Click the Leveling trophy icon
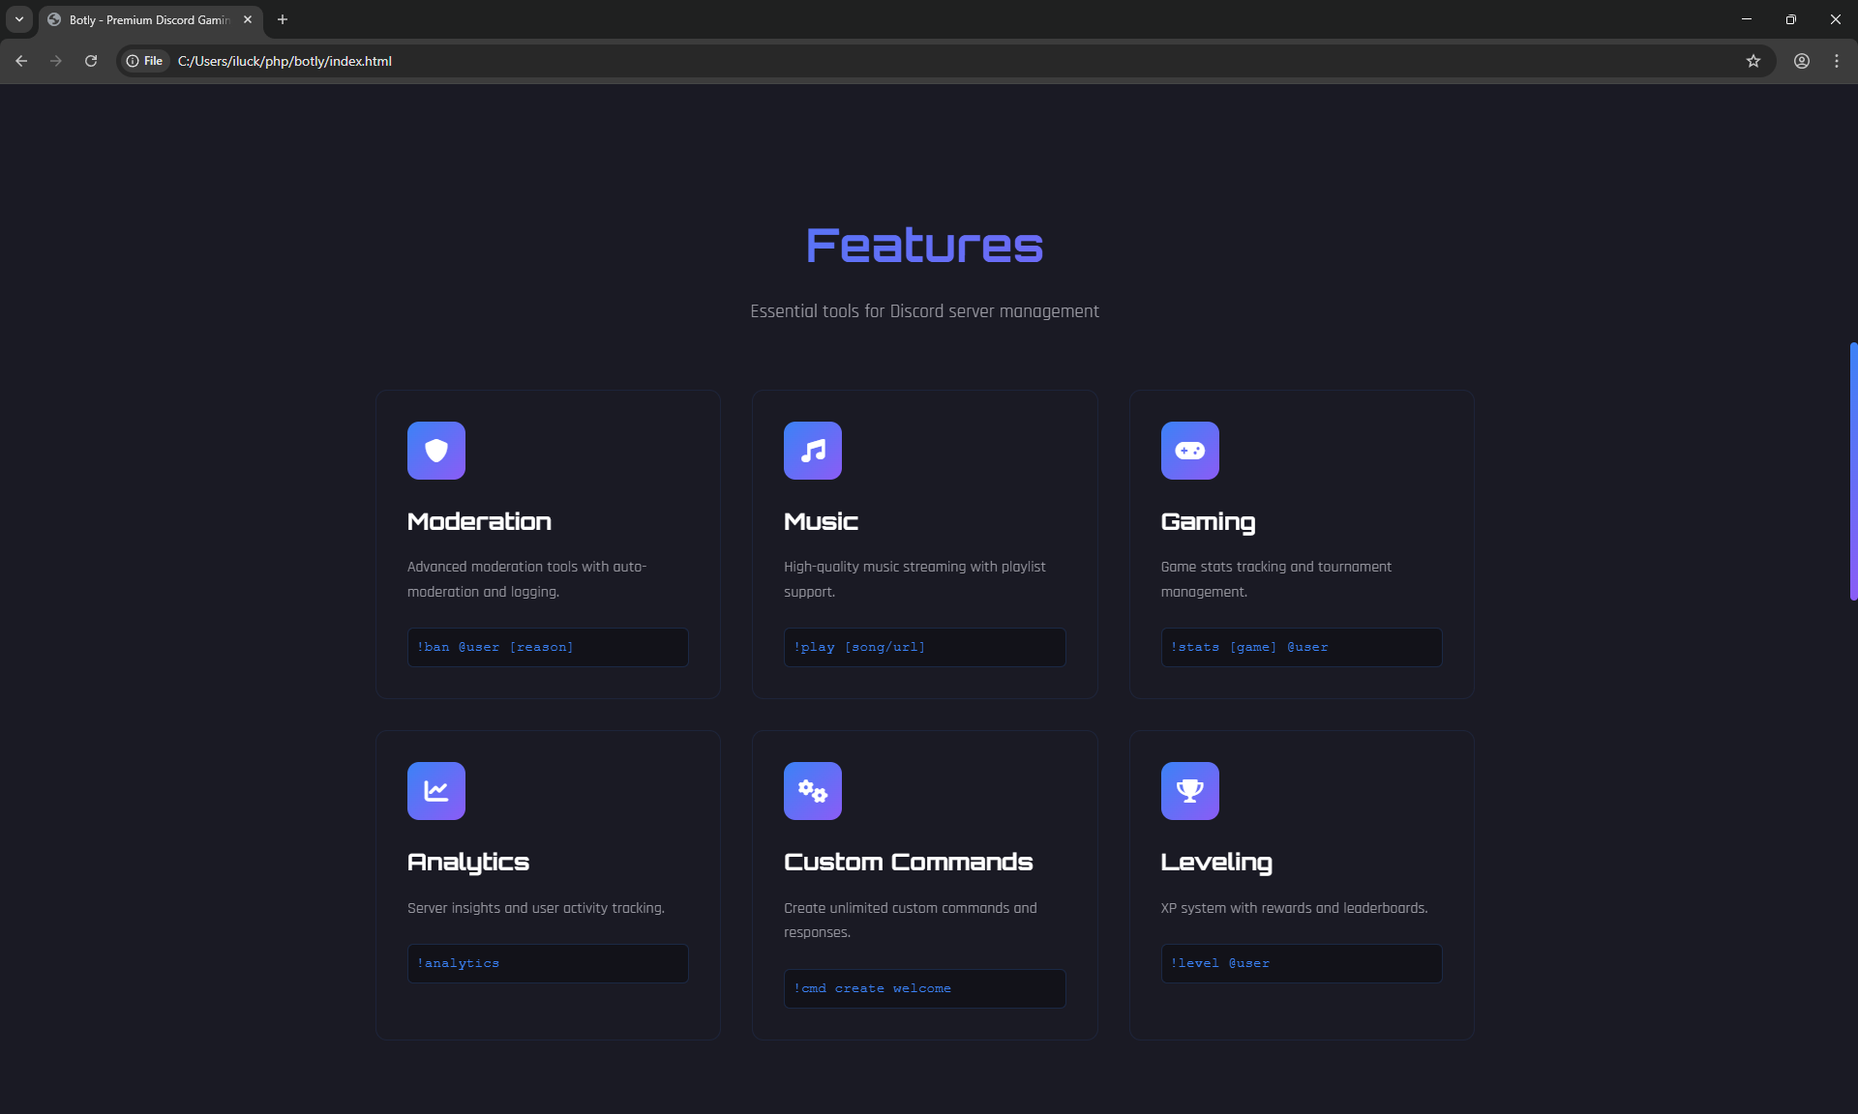The width and height of the screenshot is (1858, 1114). click(x=1189, y=791)
